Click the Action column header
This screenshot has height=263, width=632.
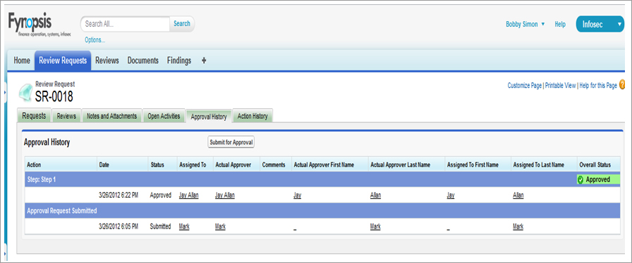point(61,165)
